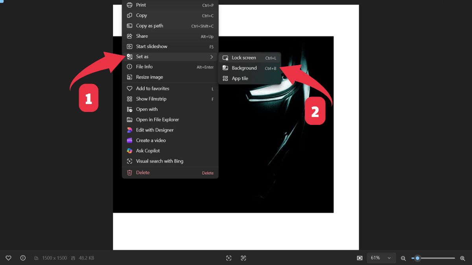Click the Visual search with Bing icon

(x=129, y=161)
